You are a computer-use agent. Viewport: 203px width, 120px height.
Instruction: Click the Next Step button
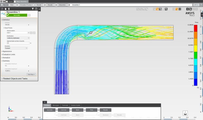click(31, 74)
